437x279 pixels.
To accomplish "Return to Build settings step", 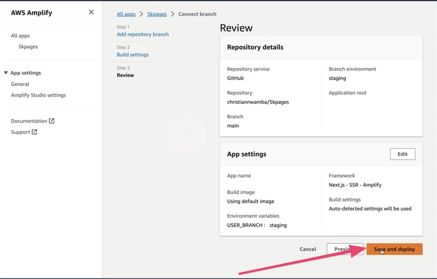I will pyautogui.click(x=133, y=54).
